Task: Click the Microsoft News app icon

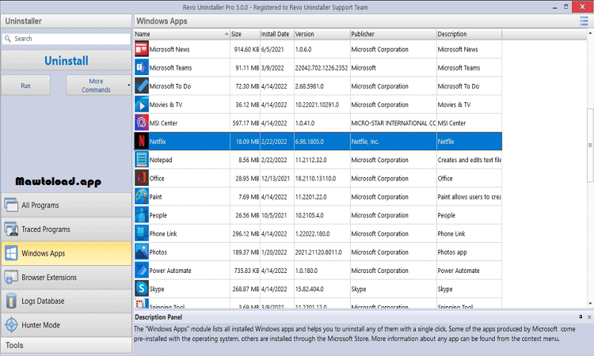Action: (141, 49)
